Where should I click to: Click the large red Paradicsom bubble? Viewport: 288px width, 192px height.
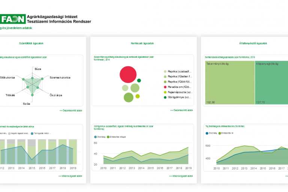point(128,74)
